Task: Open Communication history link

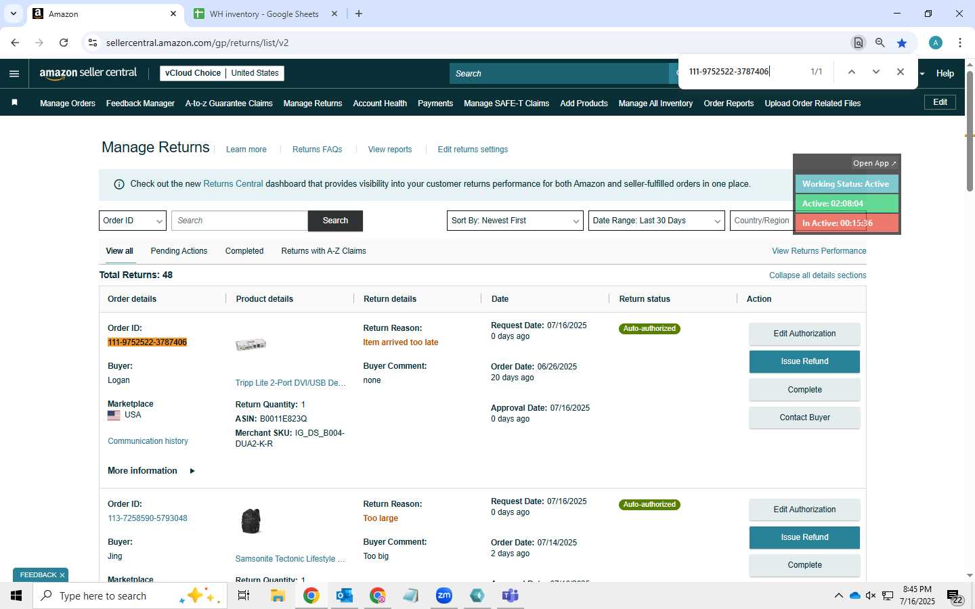Action: (x=148, y=441)
